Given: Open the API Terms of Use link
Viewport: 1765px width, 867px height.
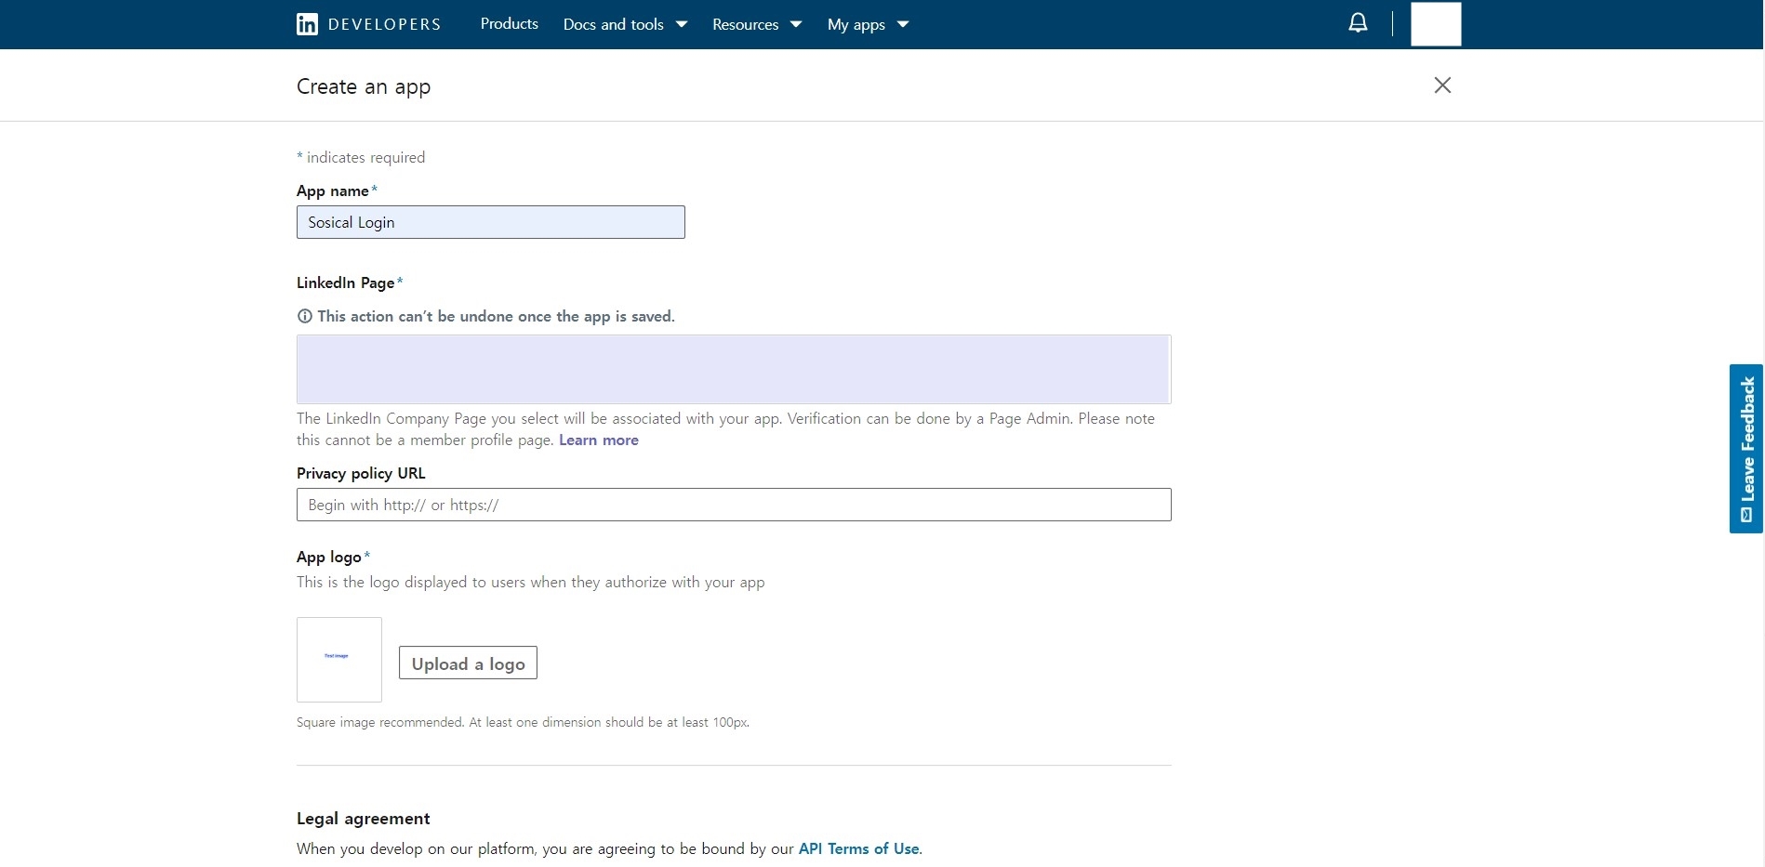Looking at the screenshot, I should pyautogui.click(x=858, y=848).
